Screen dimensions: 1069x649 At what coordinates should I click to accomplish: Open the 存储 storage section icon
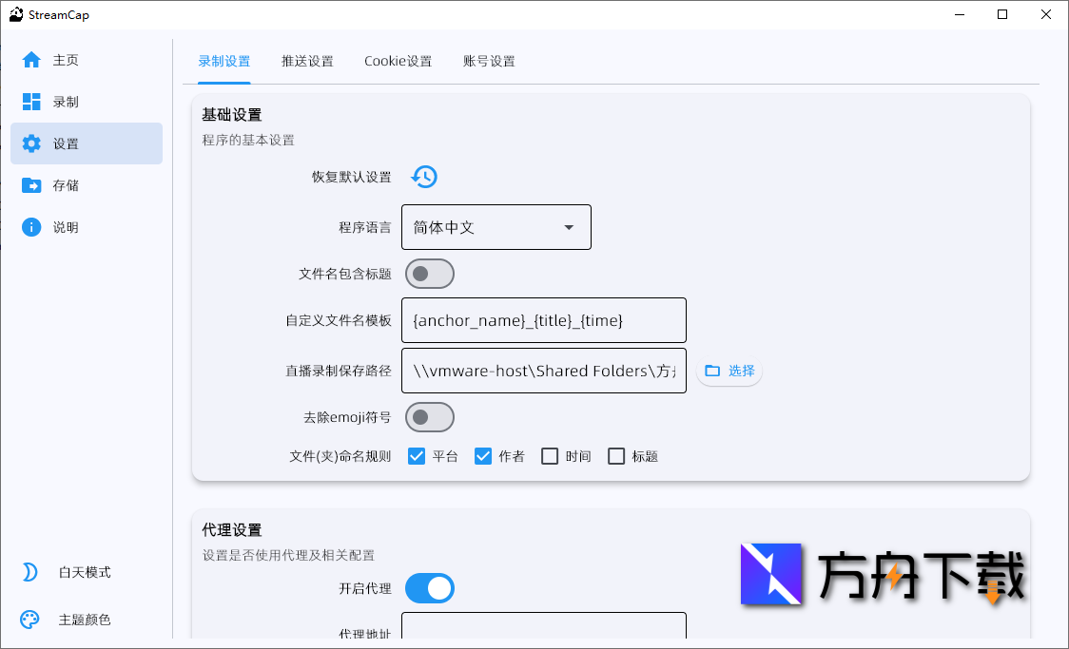pos(31,184)
